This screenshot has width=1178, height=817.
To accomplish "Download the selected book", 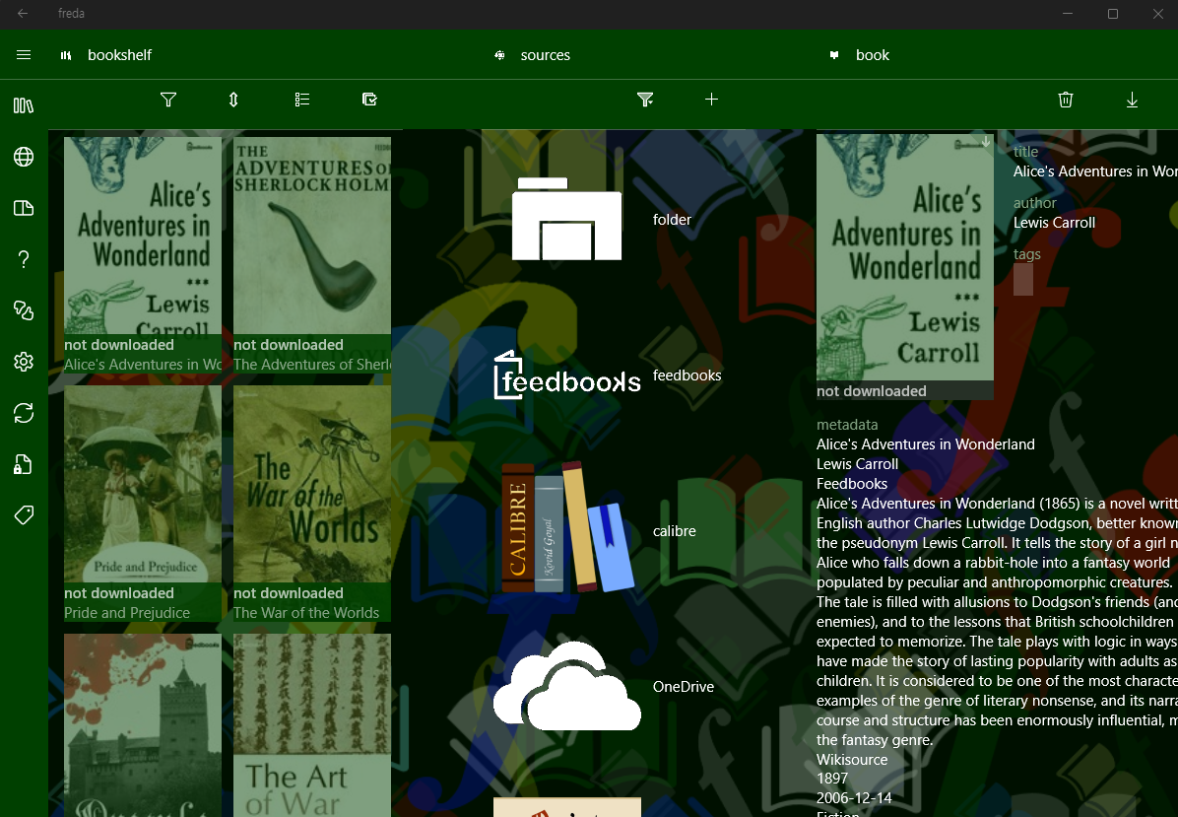I will [x=1132, y=100].
